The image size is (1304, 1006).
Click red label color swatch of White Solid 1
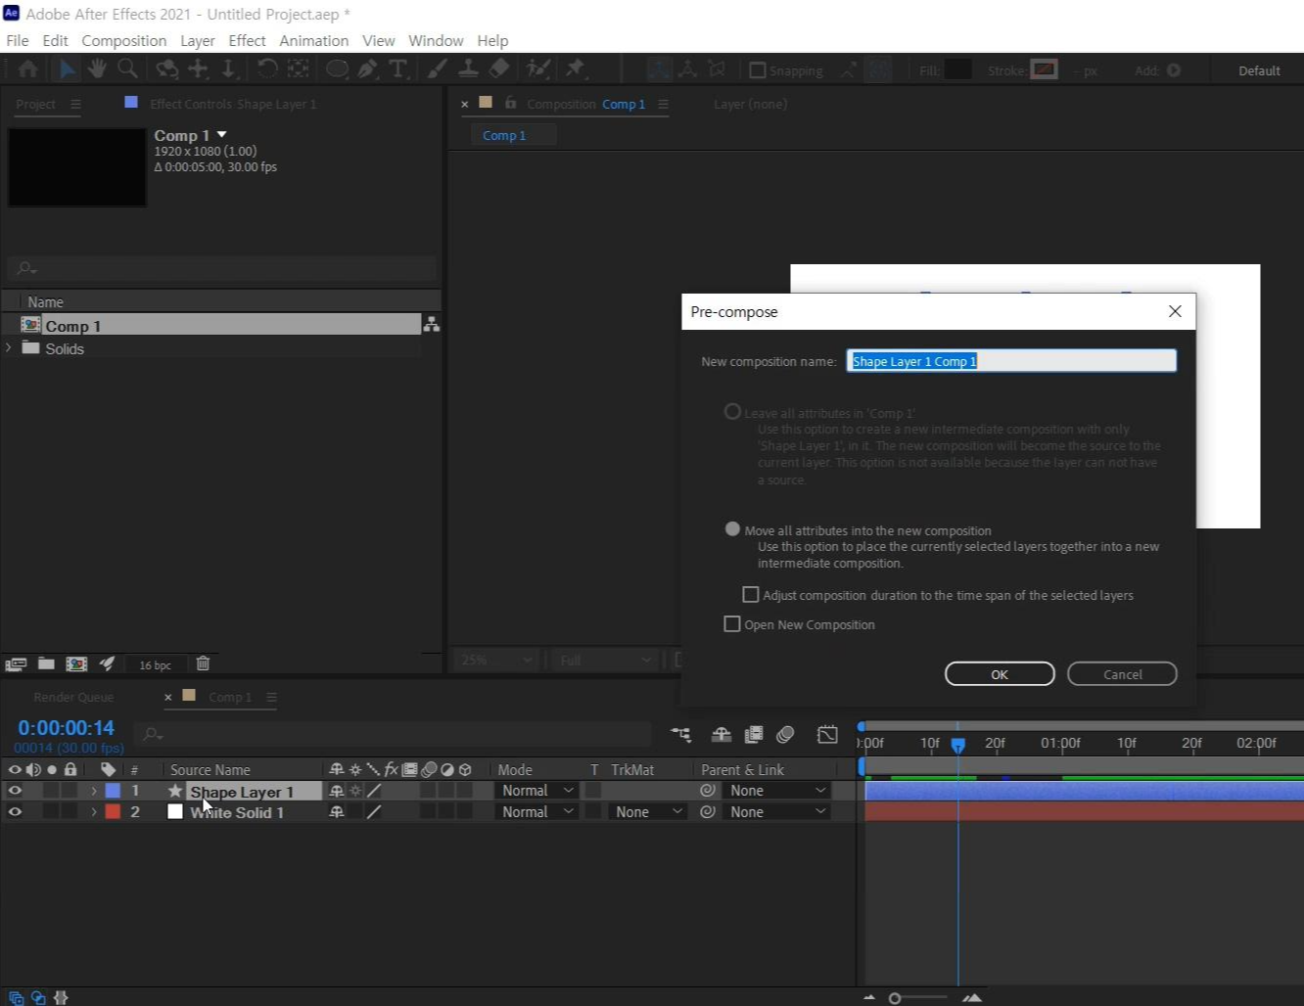pyautogui.click(x=113, y=811)
